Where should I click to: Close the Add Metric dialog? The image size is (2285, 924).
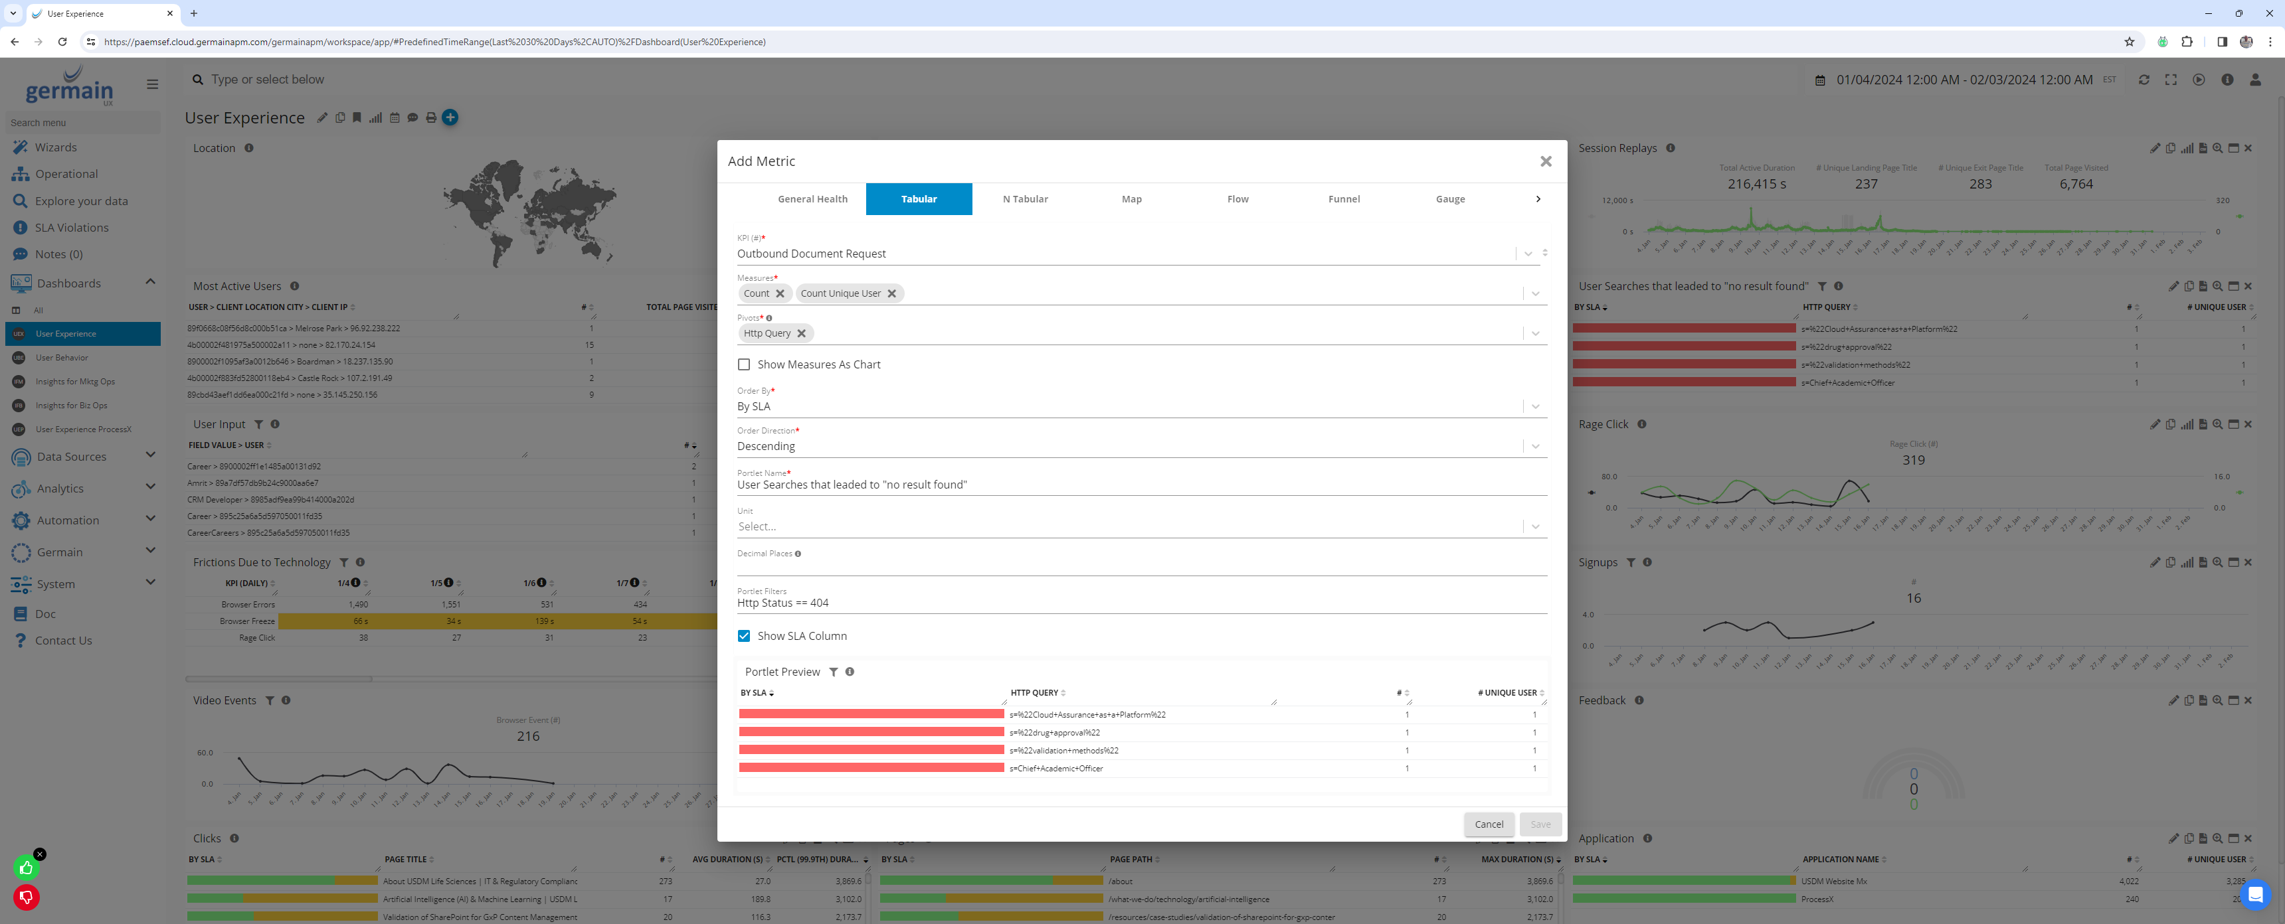click(1545, 161)
